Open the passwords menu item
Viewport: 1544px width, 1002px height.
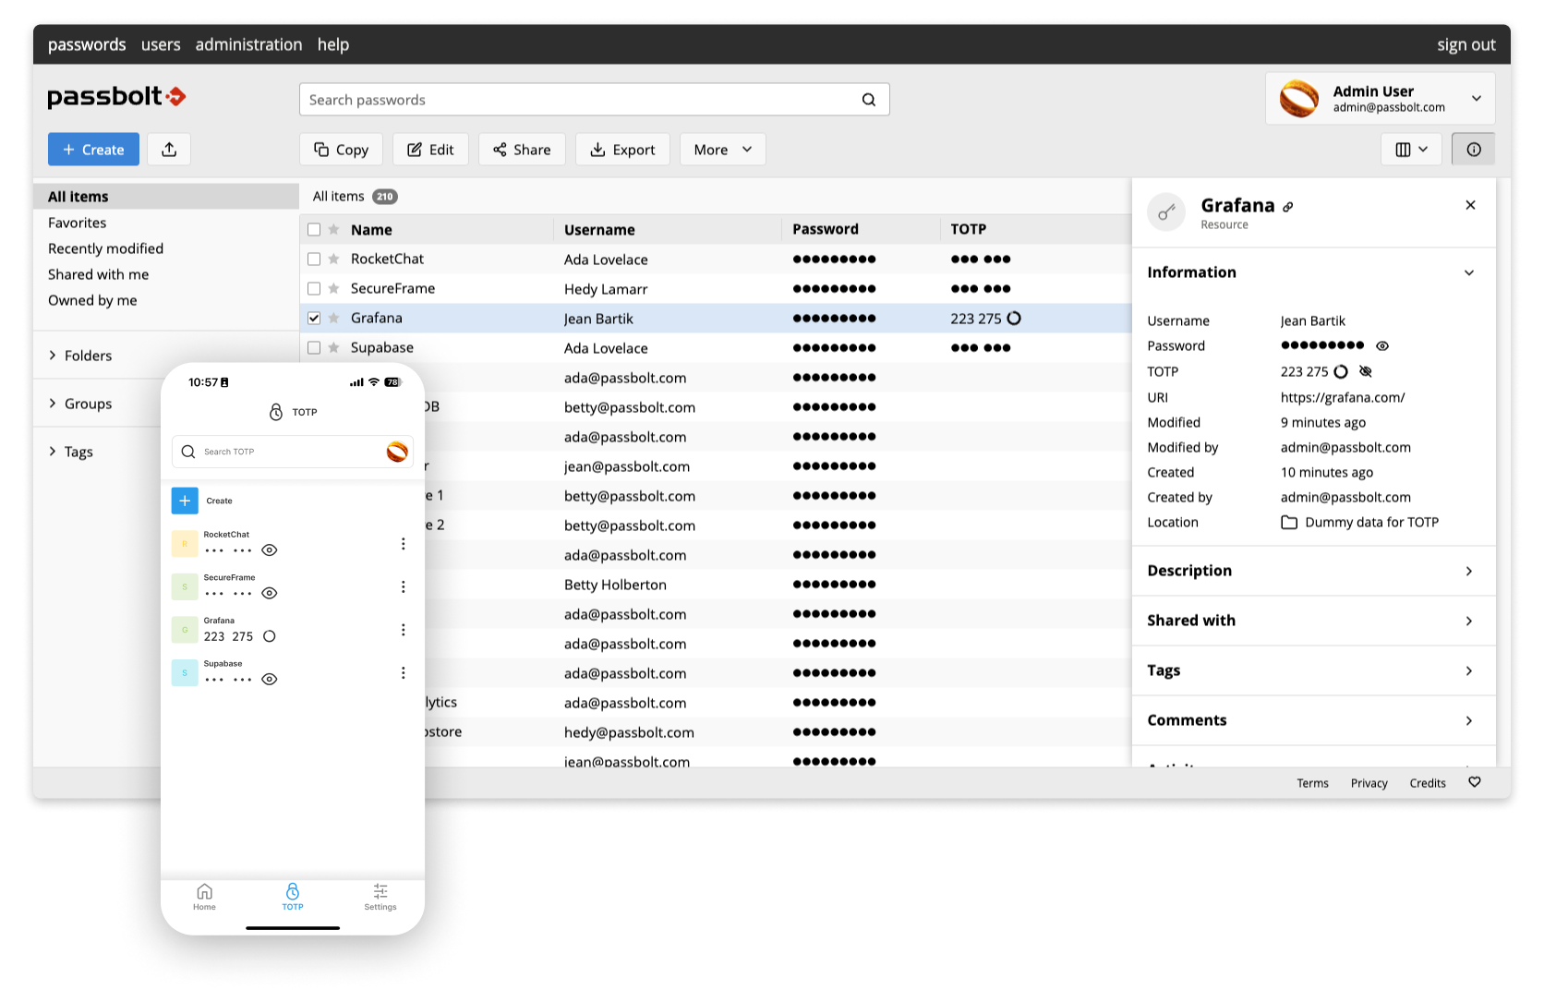tap(87, 44)
